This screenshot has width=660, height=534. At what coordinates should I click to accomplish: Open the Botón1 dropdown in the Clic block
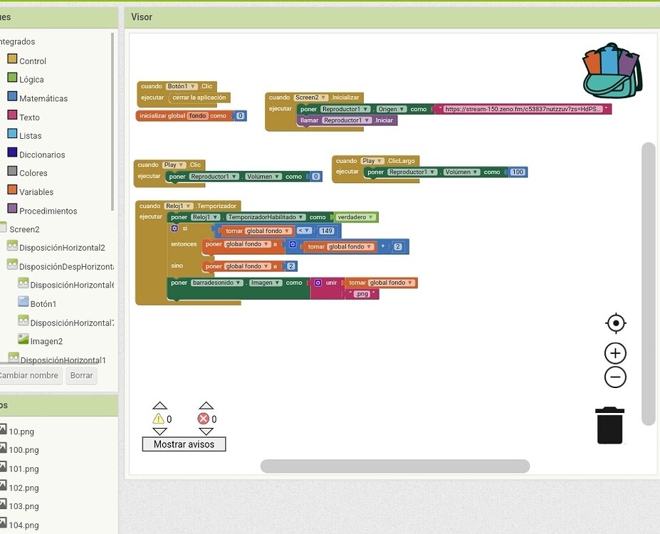[x=182, y=86]
